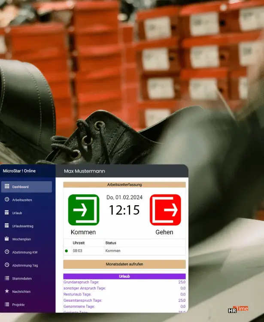Viewport: 264px width, 322px height.
Task: Click the Dashboard grid icon
Action: coord(7,186)
